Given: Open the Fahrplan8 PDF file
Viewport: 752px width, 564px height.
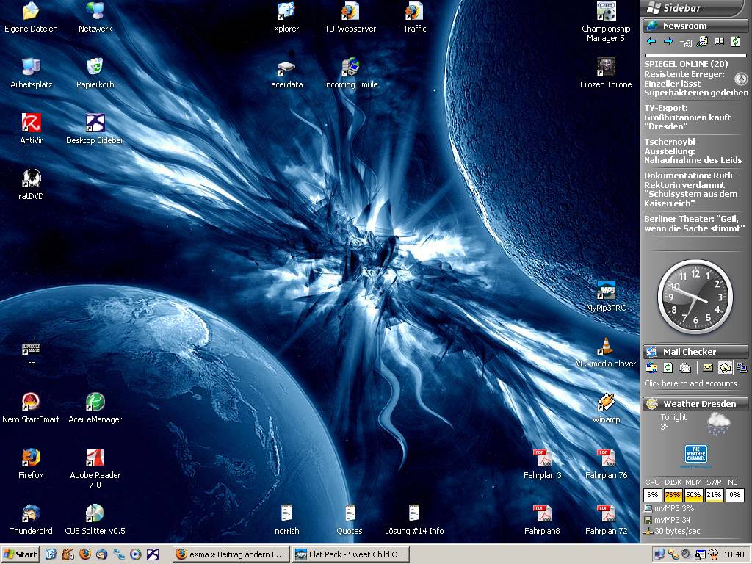Looking at the screenshot, I should [543, 519].
